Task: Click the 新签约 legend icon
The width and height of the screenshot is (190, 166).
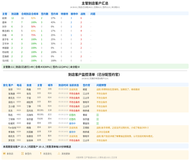Action: [x=22, y=153]
